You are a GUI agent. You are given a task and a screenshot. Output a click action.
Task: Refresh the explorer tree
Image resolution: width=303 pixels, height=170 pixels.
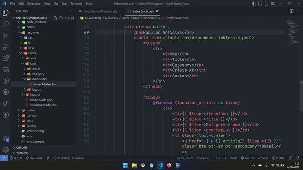[67, 18]
